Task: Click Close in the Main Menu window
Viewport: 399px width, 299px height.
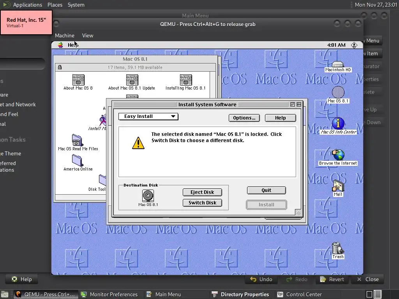Action: point(368,279)
